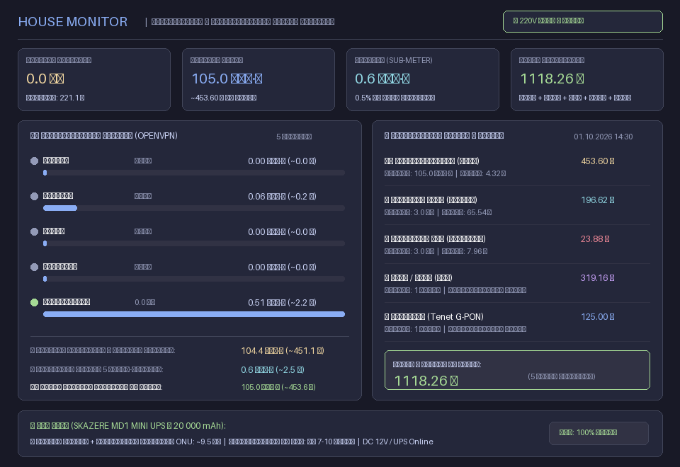Image resolution: width=680 pixels, height=467 pixels.
Task: Select the 196.62 bill amount
Action: pyautogui.click(x=598, y=200)
